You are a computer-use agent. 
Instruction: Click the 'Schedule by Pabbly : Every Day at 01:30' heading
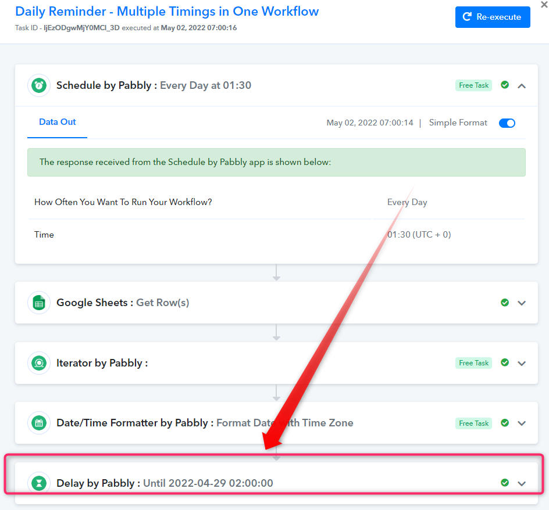(154, 85)
